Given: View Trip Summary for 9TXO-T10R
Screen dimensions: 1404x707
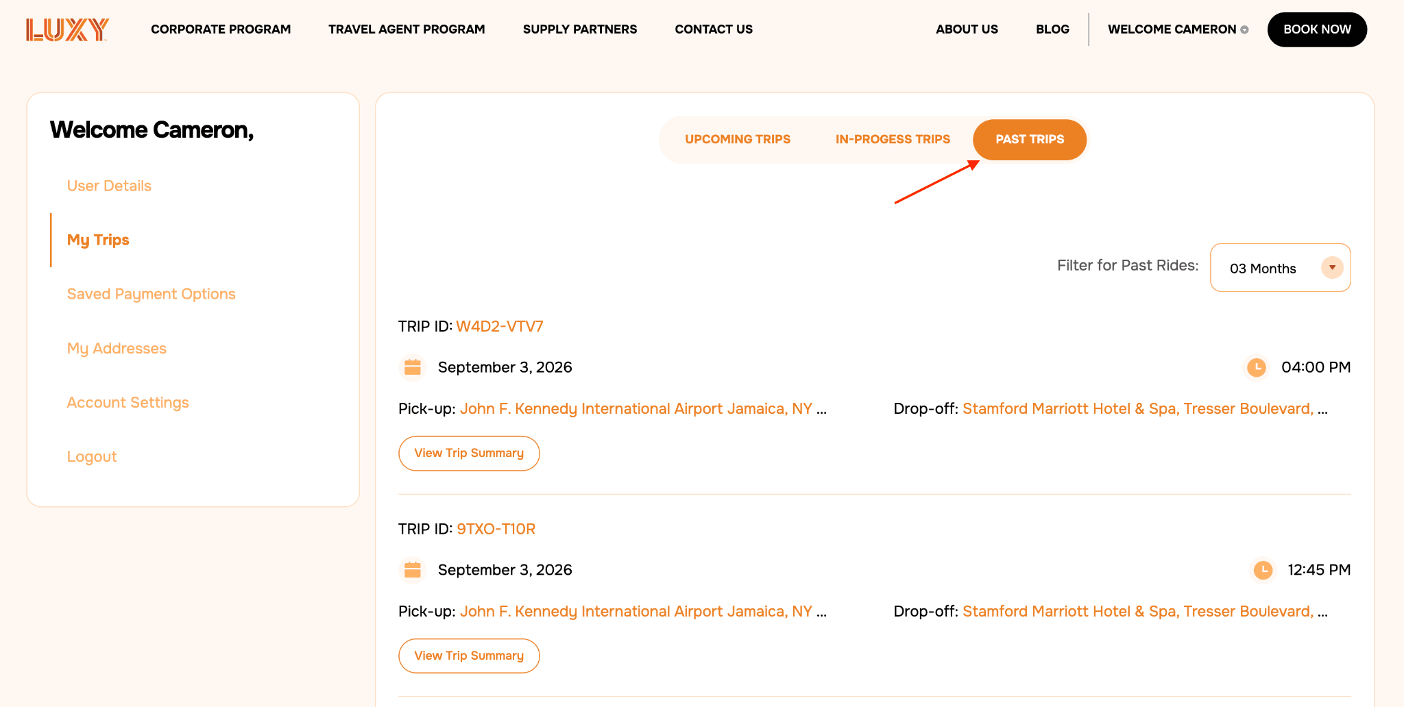Looking at the screenshot, I should click(469, 656).
